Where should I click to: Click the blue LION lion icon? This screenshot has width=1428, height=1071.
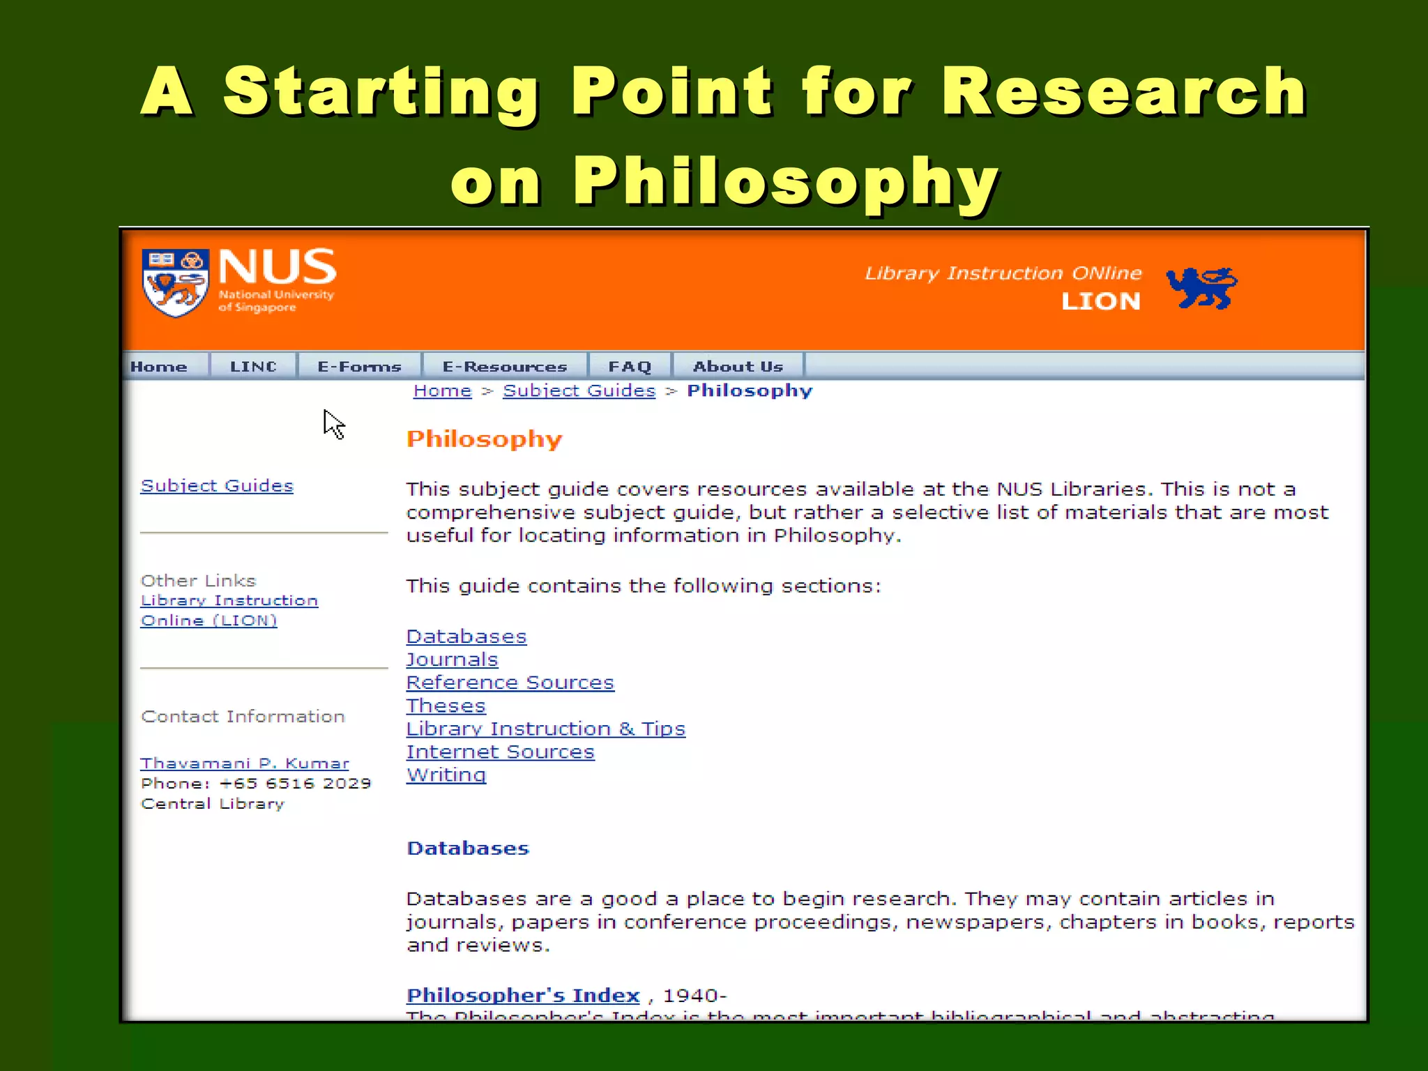click(x=1201, y=288)
